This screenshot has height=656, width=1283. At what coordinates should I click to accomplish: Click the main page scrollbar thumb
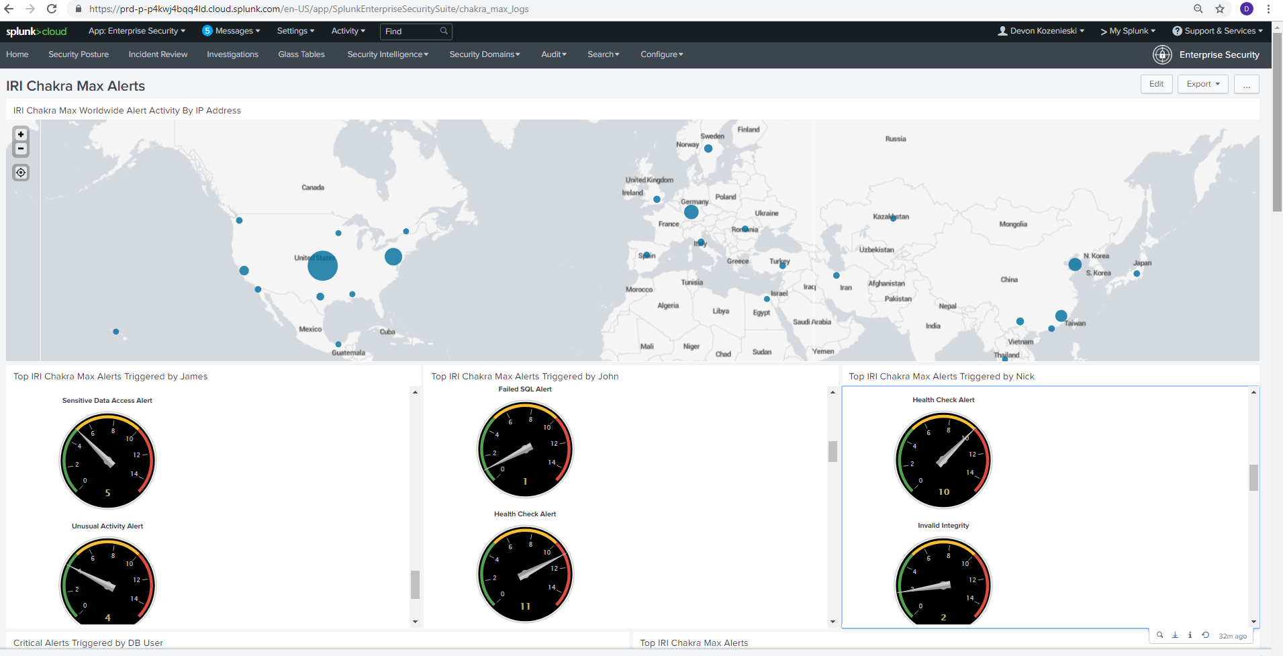tap(1277, 122)
